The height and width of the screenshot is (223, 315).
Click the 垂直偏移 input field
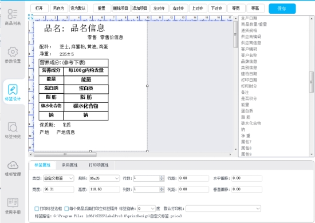(247, 189)
